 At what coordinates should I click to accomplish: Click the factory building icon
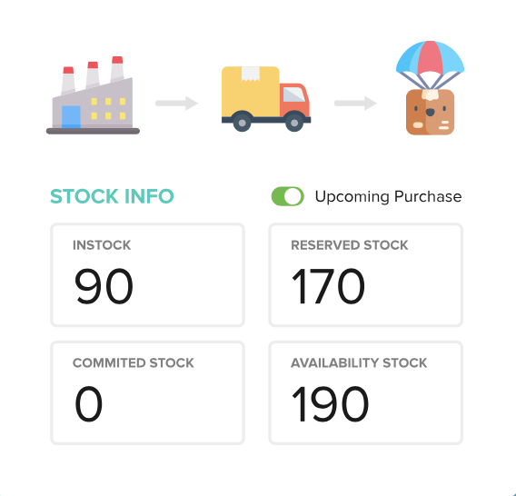[93, 95]
